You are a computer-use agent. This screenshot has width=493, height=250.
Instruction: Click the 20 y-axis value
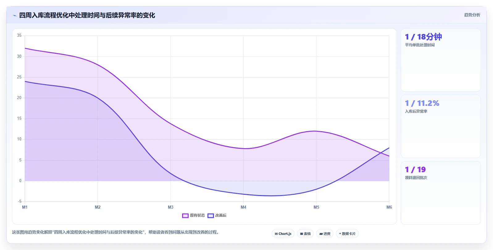[19, 98]
